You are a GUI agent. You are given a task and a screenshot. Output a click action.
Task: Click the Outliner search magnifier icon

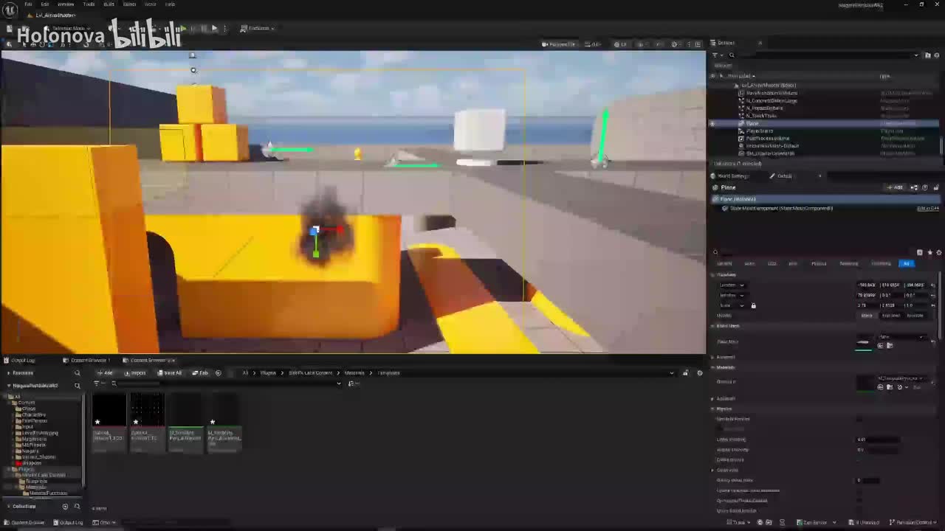click(732, 55)
